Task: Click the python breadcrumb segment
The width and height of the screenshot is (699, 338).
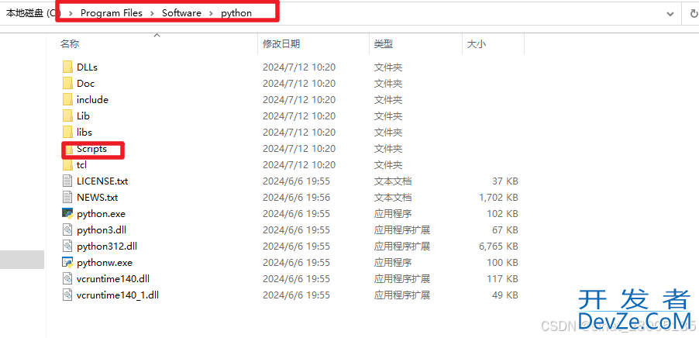Action: click(236, 13)
